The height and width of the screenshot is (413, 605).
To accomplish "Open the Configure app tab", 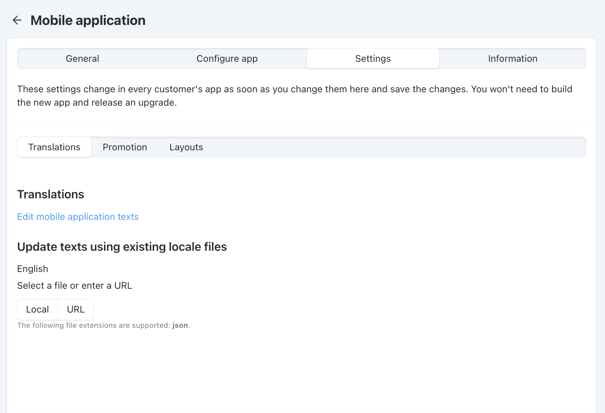I will point(227,58).
